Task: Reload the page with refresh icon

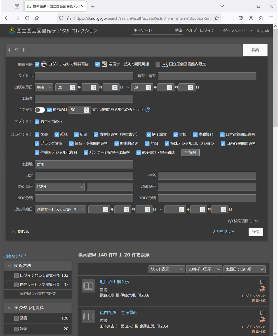Action: [x=27, y=18]
